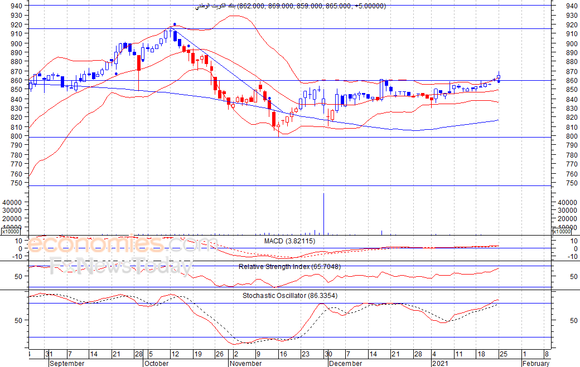Select date label 1 above February
Screen dimensions: 580x367
[x=524, y=354]
